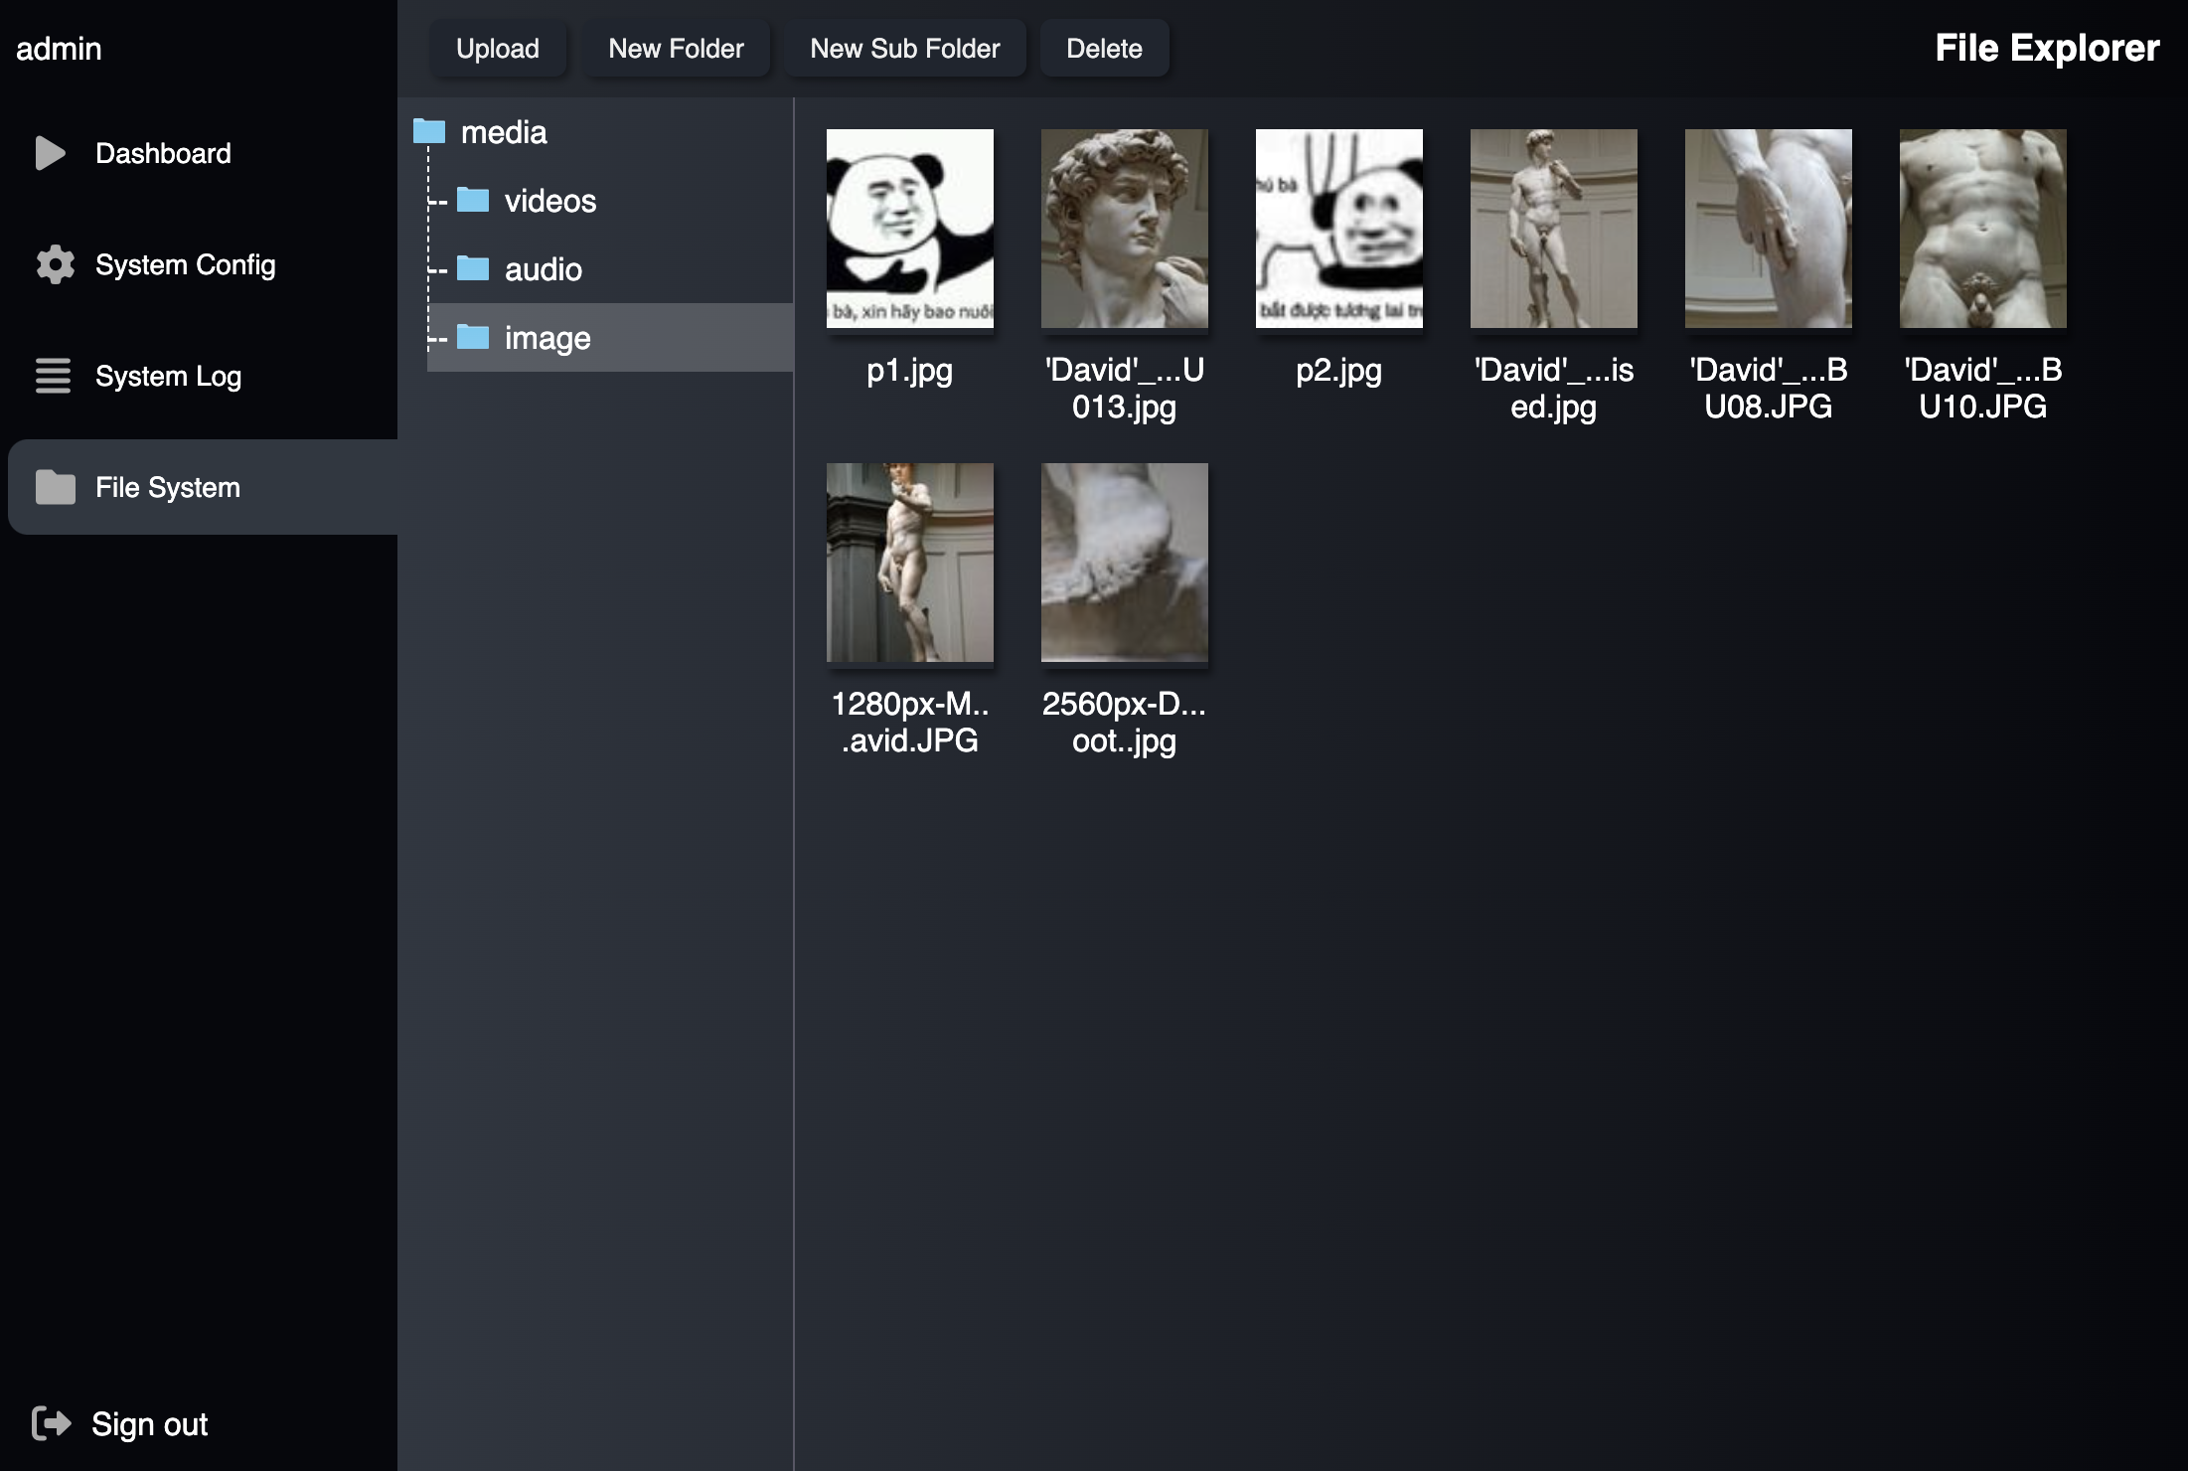Click the Sign out arrow icon
The height and width of the screenshot is (1471, 2188).
[x=51, y=1423]
